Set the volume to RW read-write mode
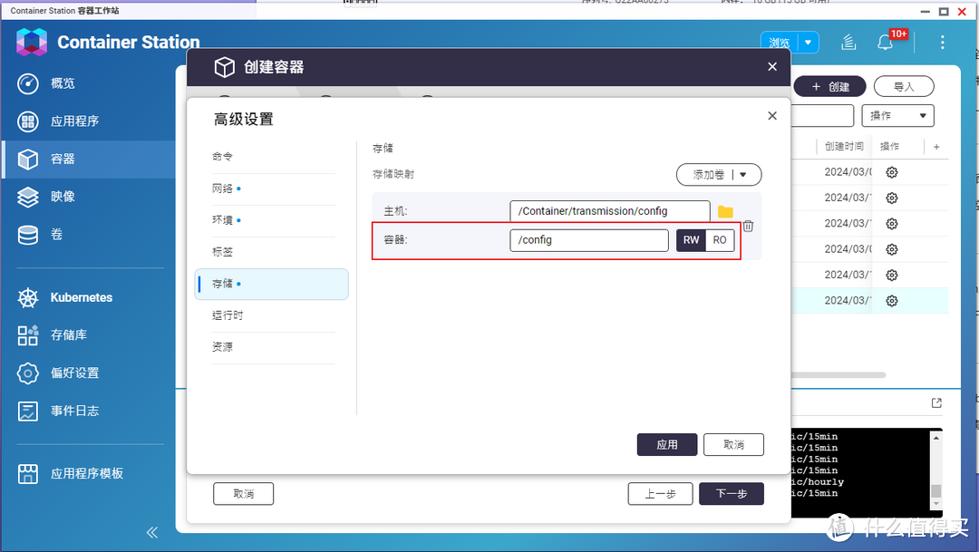This screenshot has width=979, height=552. 691,240
